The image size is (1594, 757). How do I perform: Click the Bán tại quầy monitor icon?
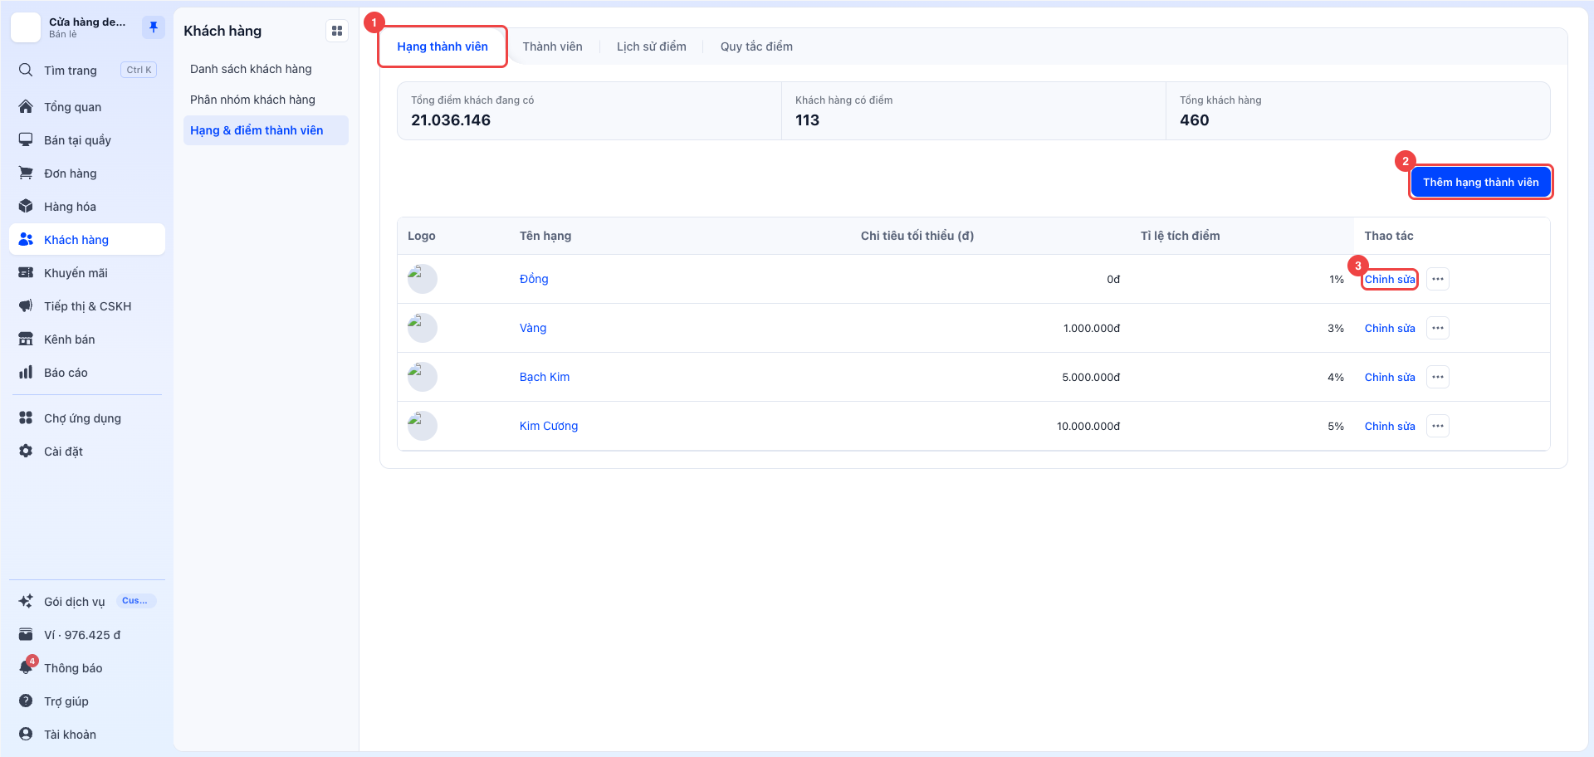pyautogui.click(x=26, y=140)
